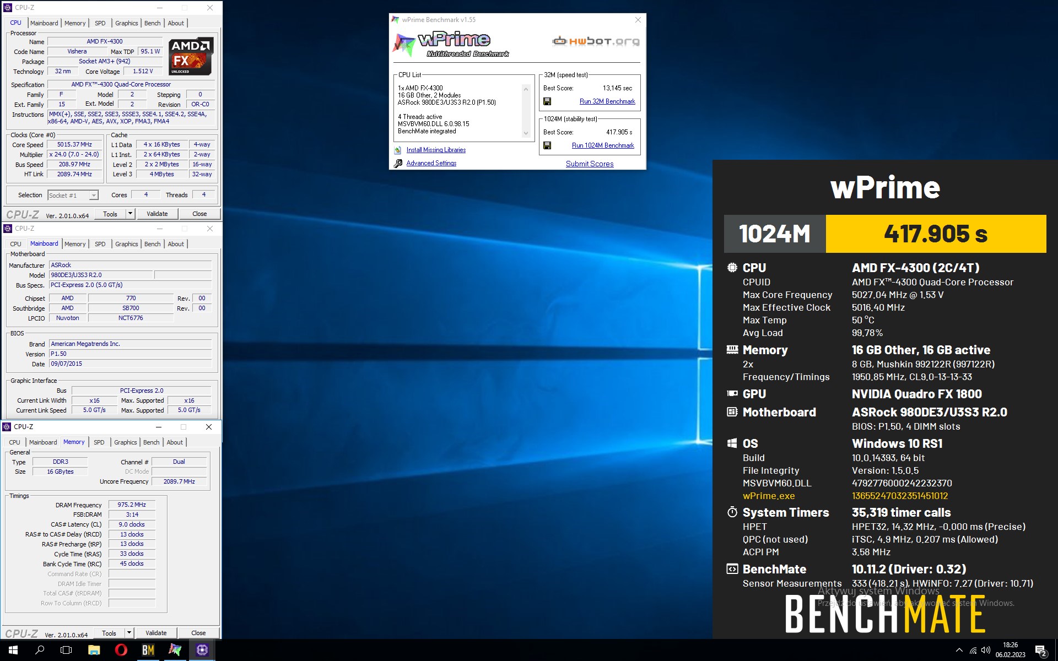Click the Motherboard icon in BenchMate panel
Image resolution: width=1058 pixels, height=661 pixels.
732,412
